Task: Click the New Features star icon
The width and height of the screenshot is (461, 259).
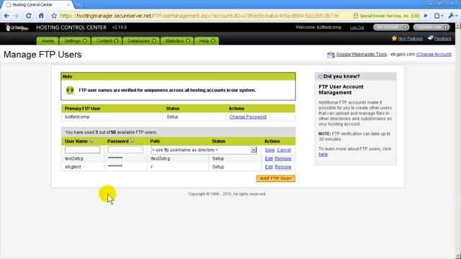Action: point(394,38)
